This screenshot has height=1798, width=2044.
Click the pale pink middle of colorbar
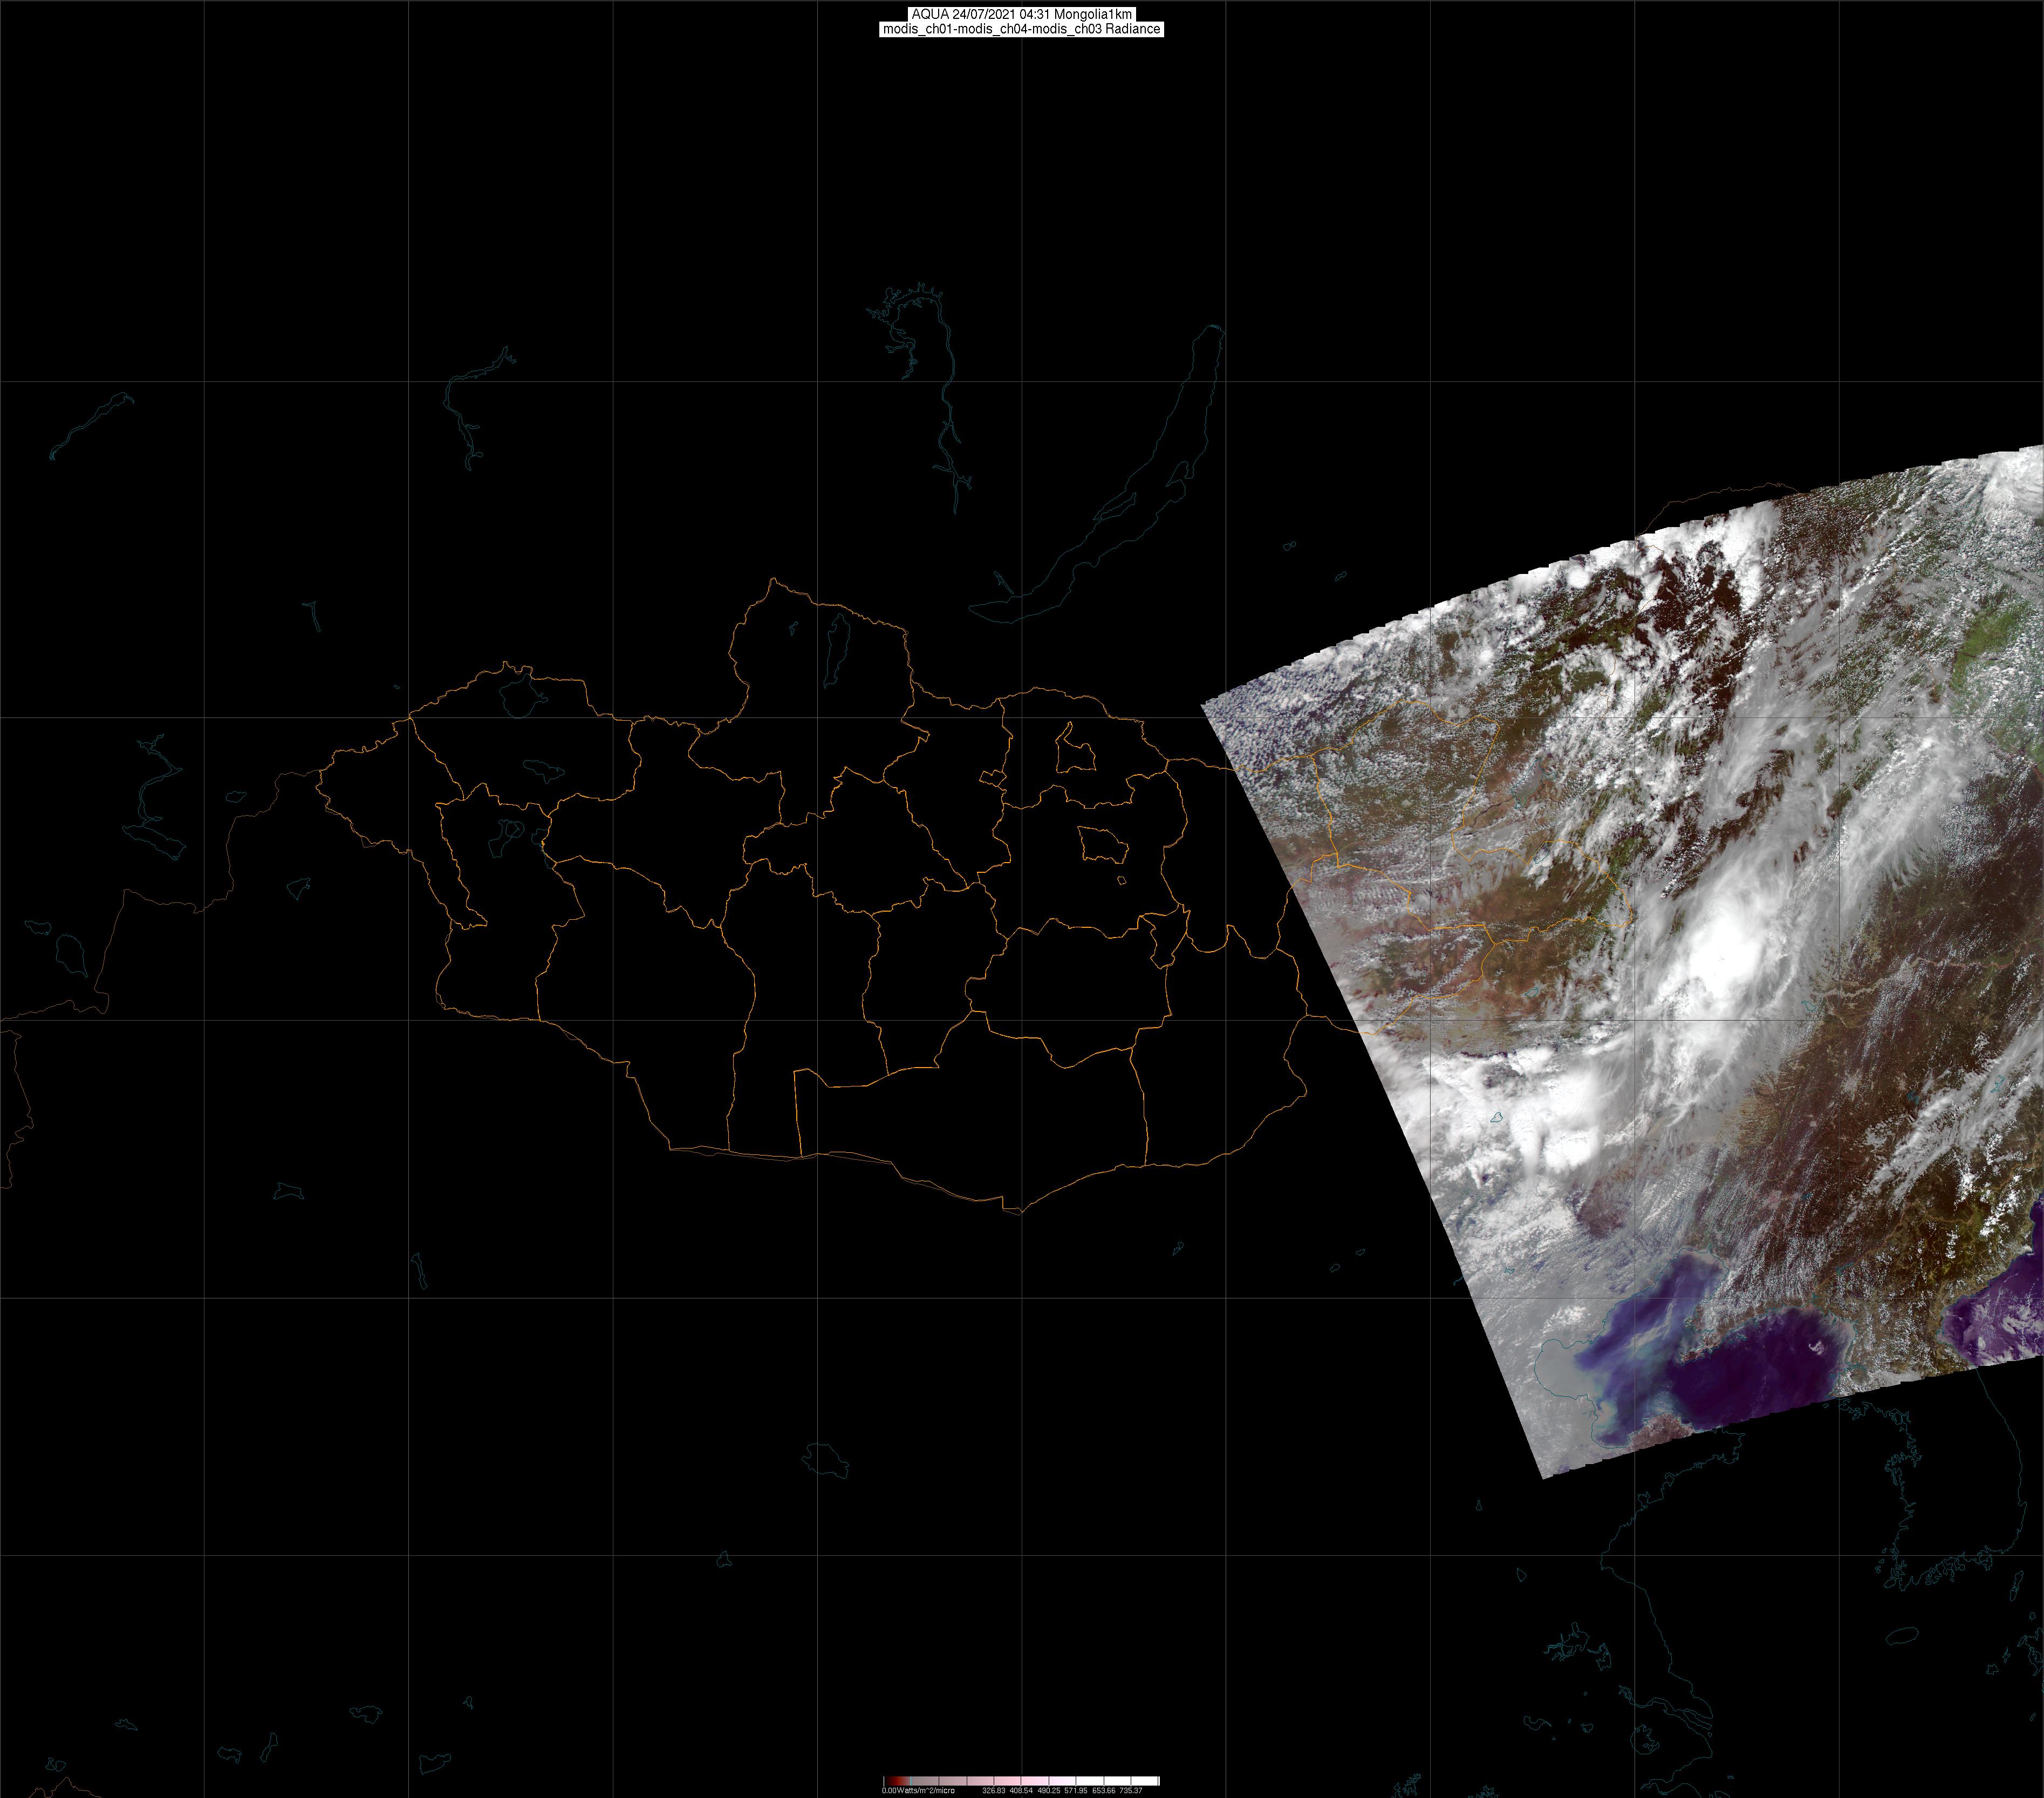coord(1030,1781)
